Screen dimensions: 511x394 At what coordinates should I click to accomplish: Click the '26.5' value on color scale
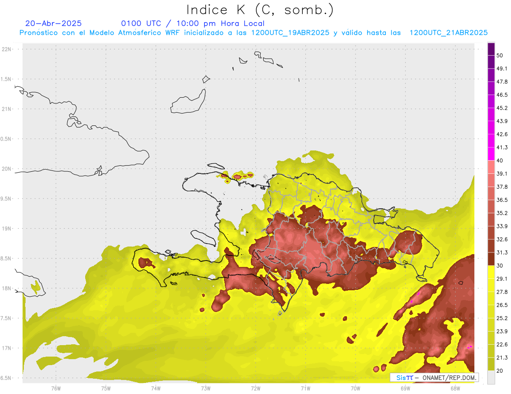pos(502,305)
